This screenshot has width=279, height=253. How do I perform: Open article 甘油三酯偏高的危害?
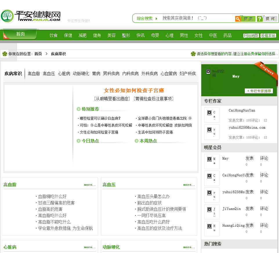tap(56, 203)
